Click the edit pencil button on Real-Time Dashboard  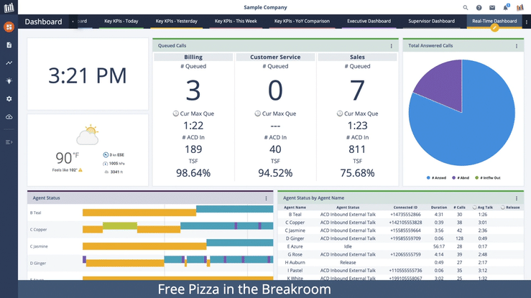pyautogui.click(x=494, y=28)
